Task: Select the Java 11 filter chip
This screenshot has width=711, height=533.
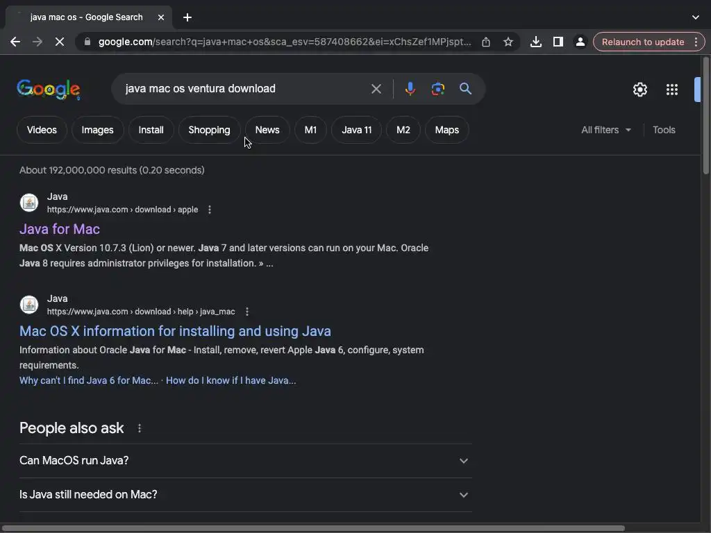Action: [x=356, y=130]
